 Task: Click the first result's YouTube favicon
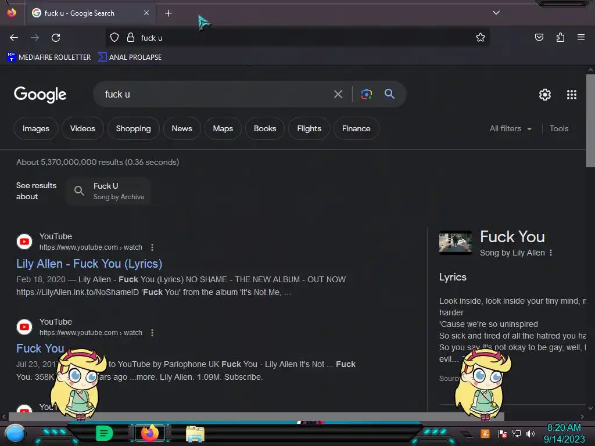[x=24, y=242]
